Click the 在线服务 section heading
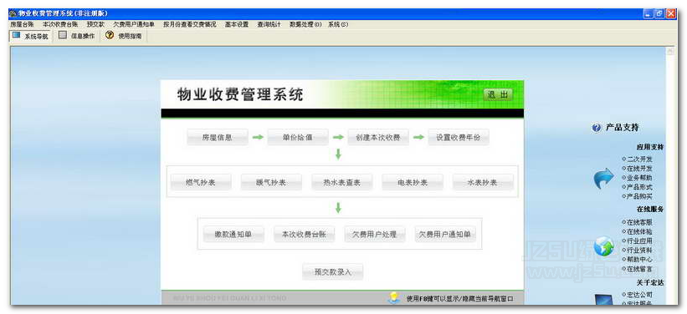The width and height of the screenshot is (687, 314). click(650, 210)
